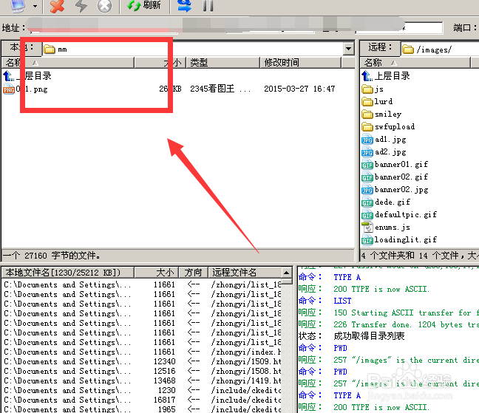Screen dimensions: 479x413
Task: Click the 刷新 refresh button
Action: [144, 5]
